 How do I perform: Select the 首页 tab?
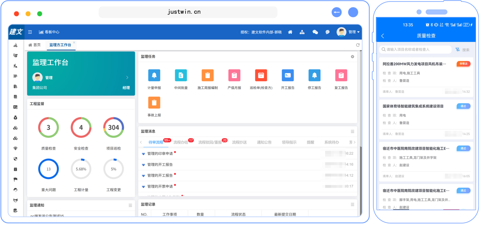[x=34, y=45]
